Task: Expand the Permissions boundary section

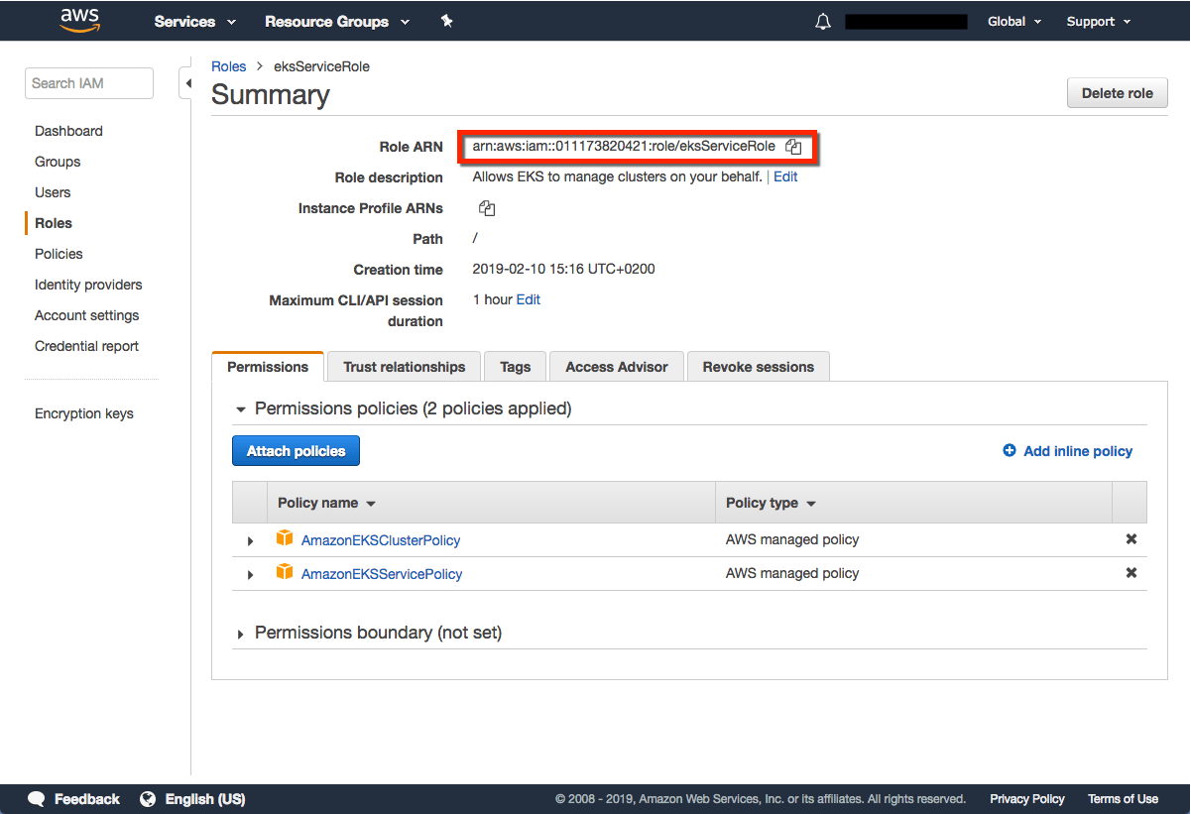Action: point(240,634)
